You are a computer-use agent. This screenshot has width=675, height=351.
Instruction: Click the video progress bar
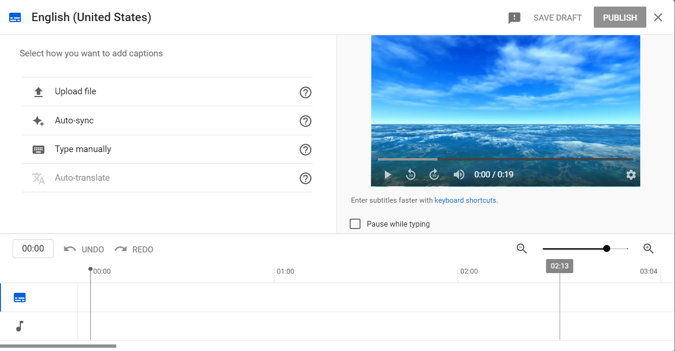tap(506, 160)
